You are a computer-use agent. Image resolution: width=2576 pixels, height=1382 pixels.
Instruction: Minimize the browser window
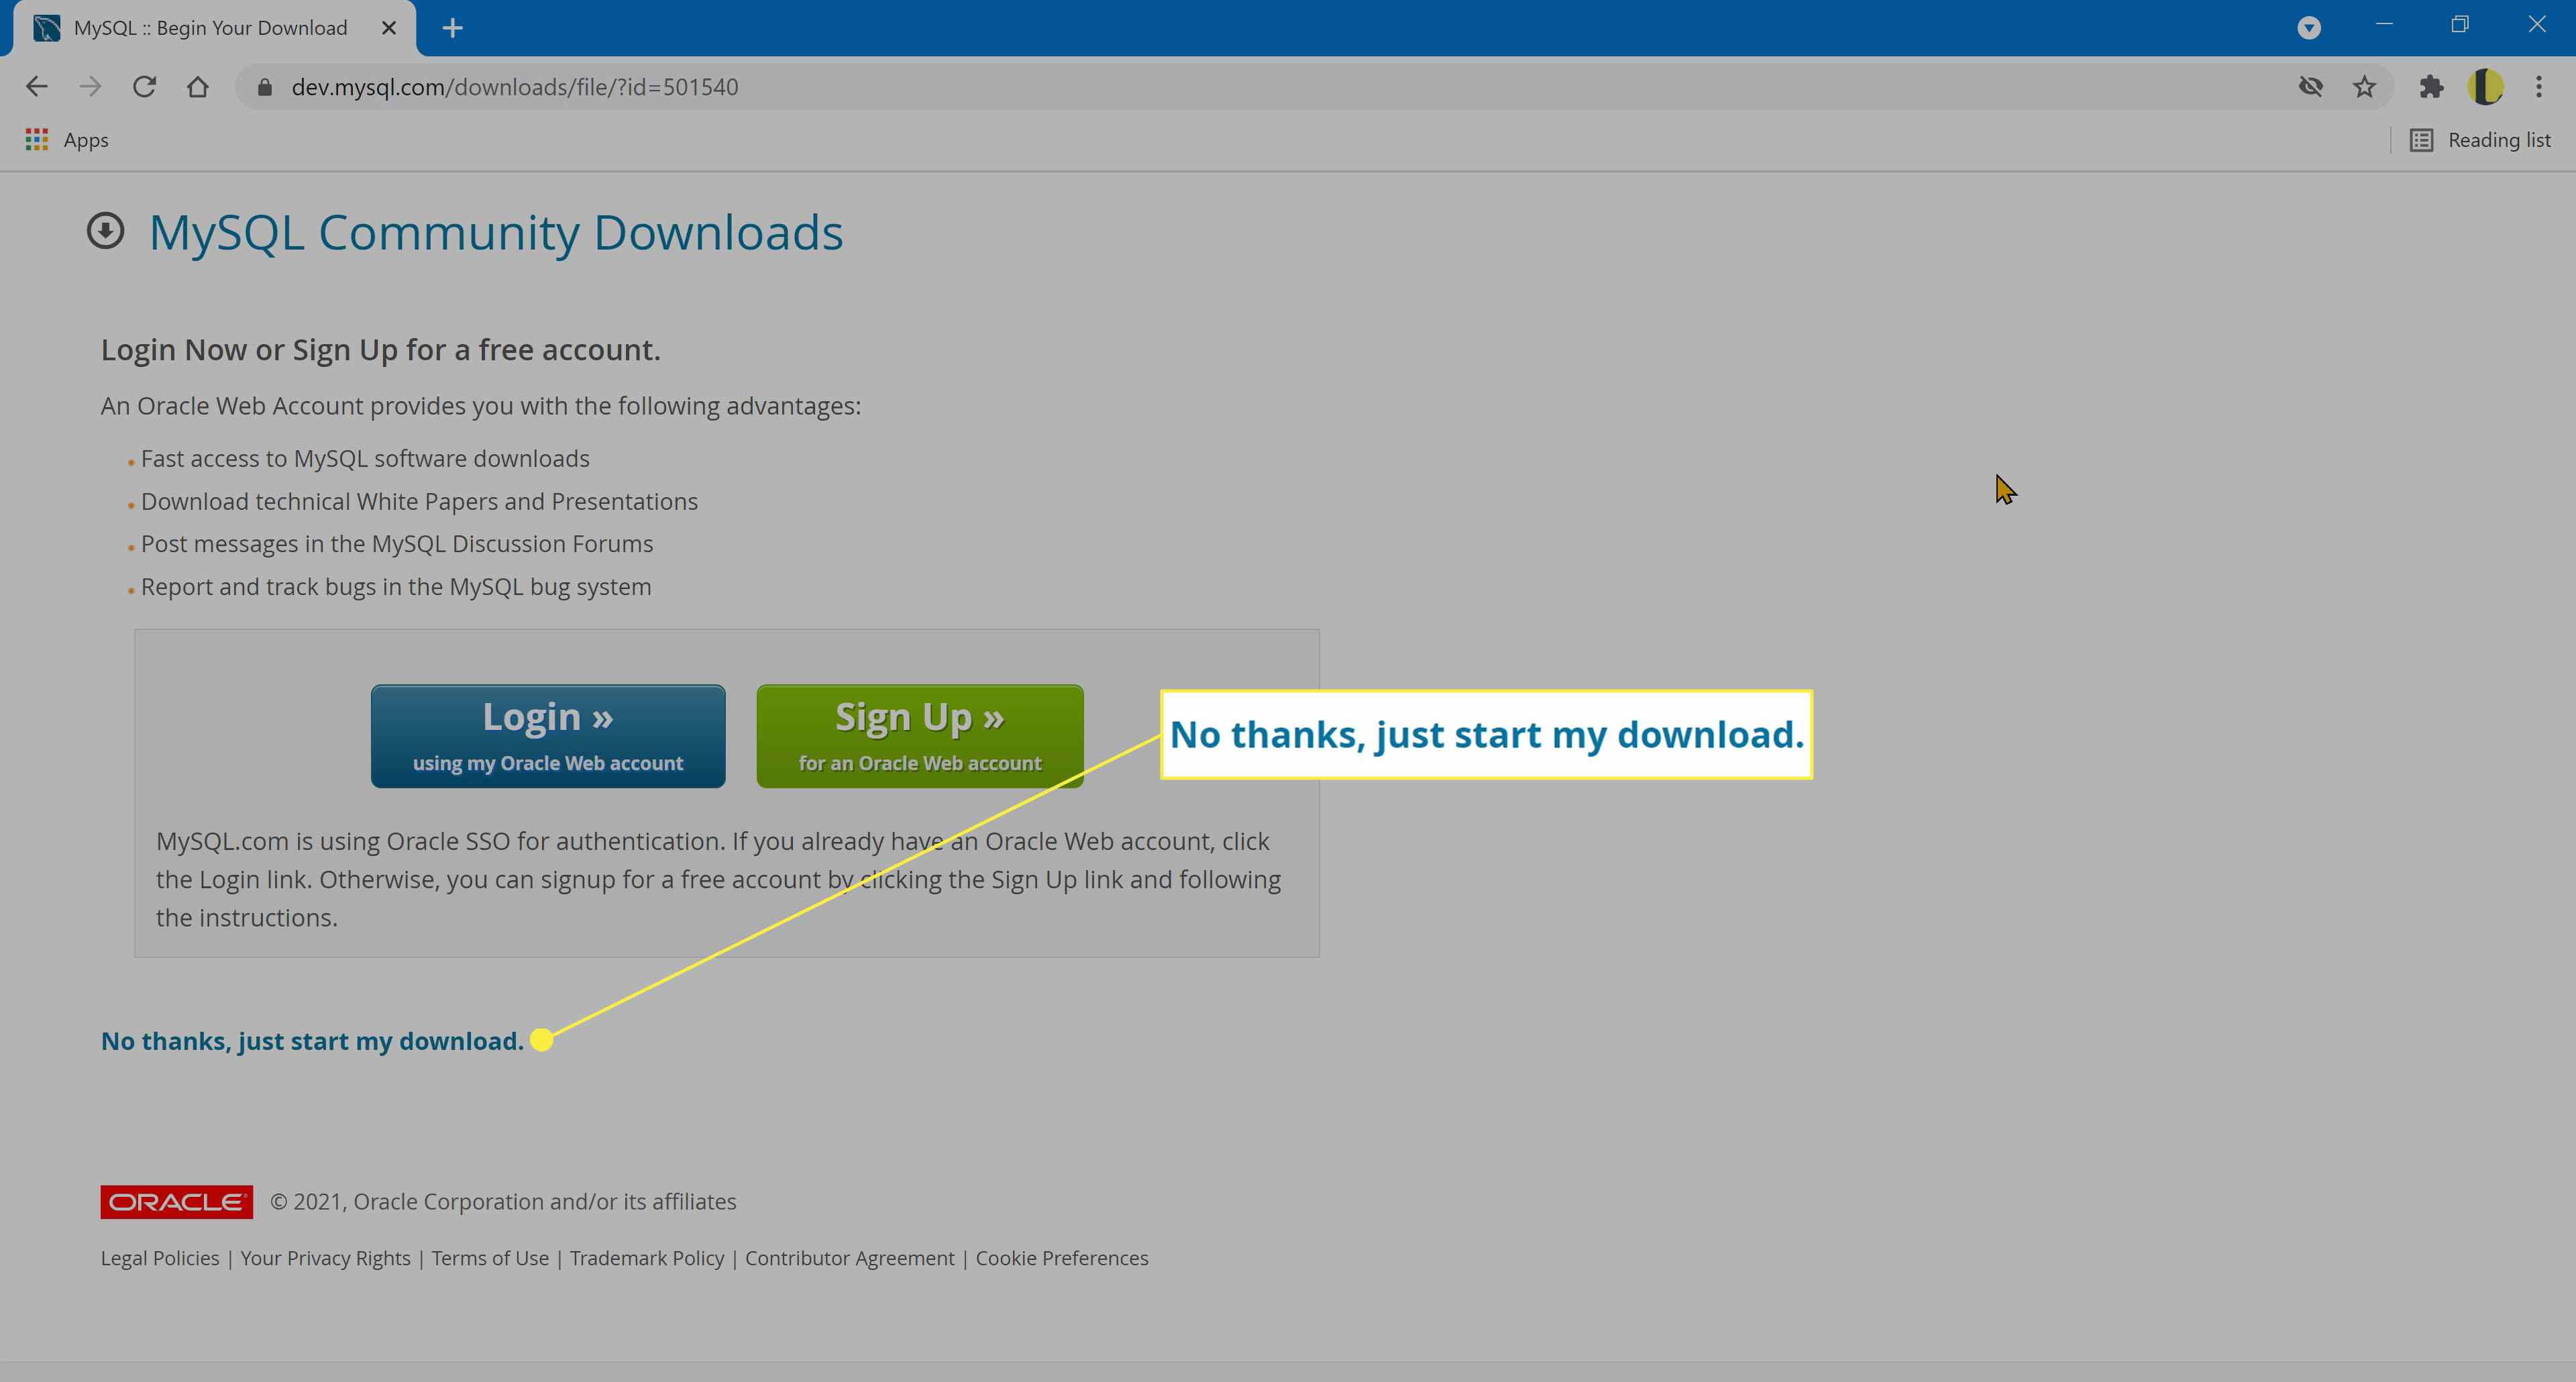[2385, 24]
